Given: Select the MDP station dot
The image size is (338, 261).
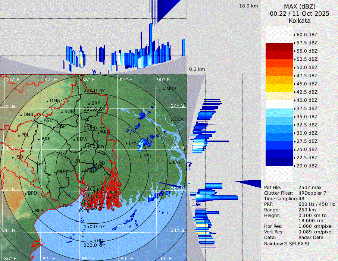Looking at the screenshot, I should pos(55,172).
